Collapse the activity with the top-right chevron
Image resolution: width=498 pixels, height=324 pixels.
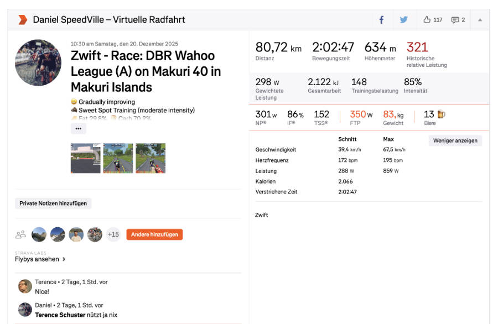click(x=480, y=19)
